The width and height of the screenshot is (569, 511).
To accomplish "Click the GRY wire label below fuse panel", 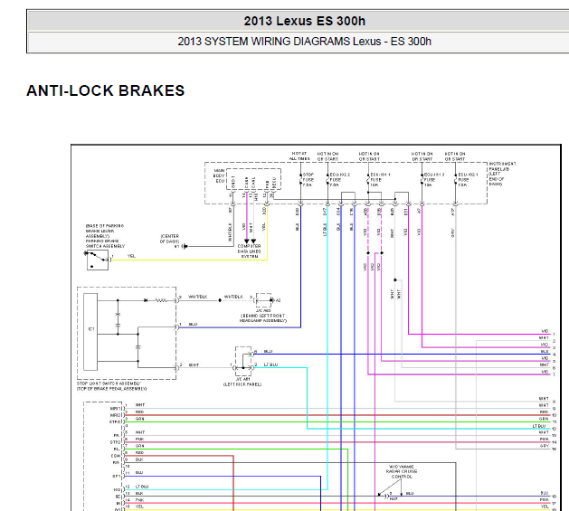I will click(452, 232).
